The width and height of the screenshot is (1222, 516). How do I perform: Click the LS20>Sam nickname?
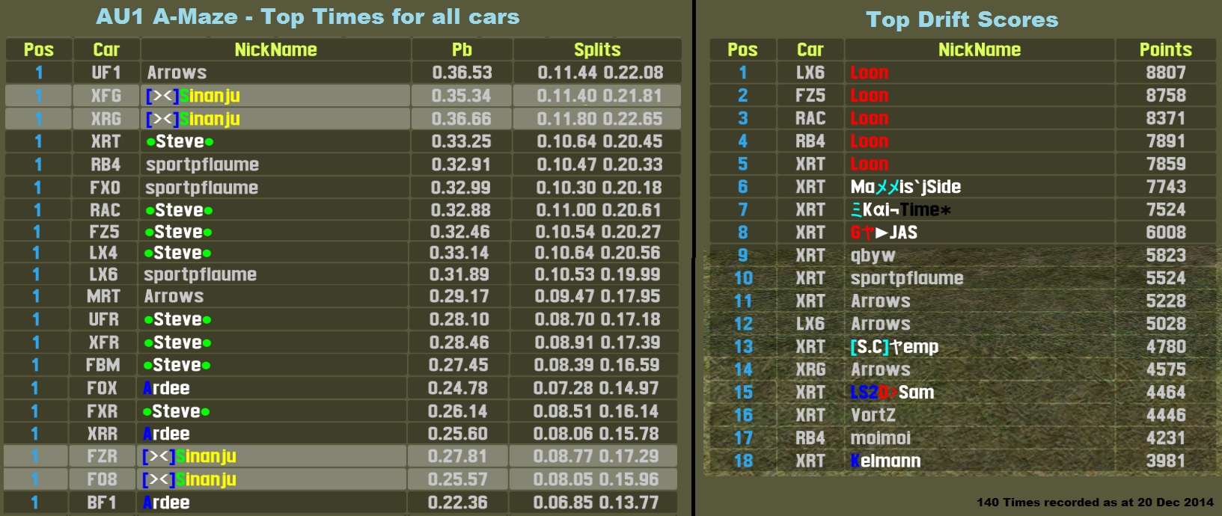(892, 392)
